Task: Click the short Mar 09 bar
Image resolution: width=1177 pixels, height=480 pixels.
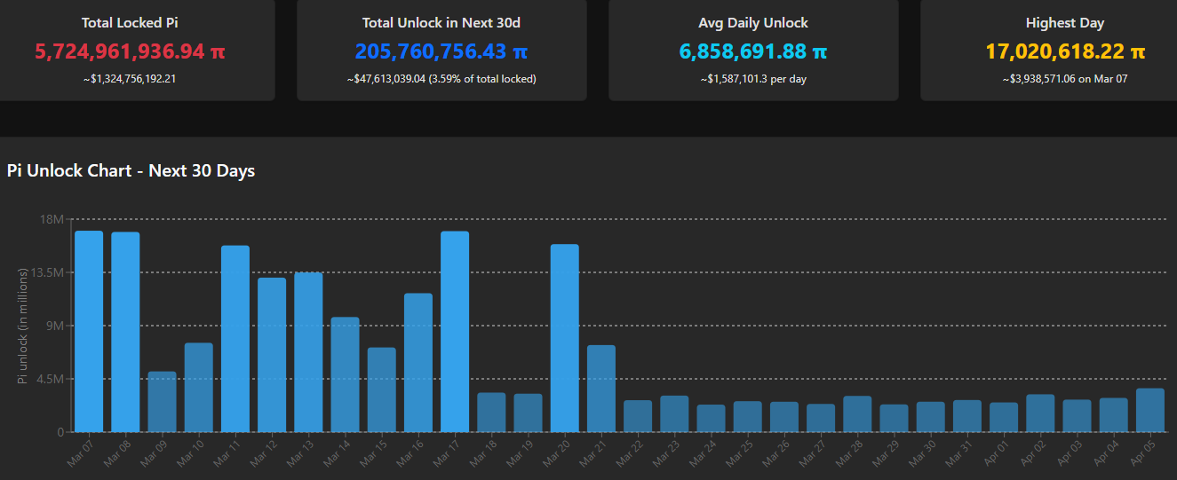Action: tap(162, 401)
